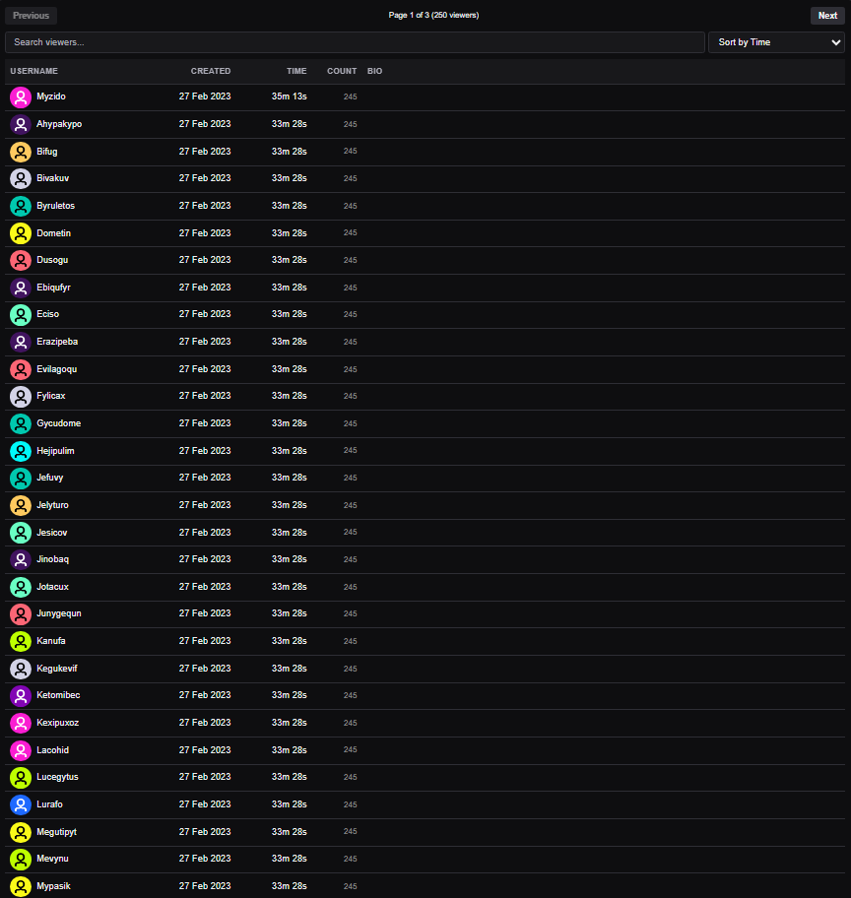Image resolution: width=851 pixels, height=898 pixels.
Task: Focus the Search viewers input field
Action: point(355,42)
